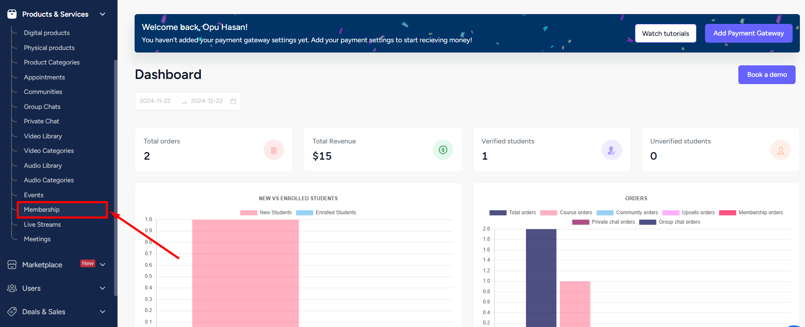805x327 pixels.
Task: Toggle Upsells orders legend swatch
Action: [x=671, y=213]
